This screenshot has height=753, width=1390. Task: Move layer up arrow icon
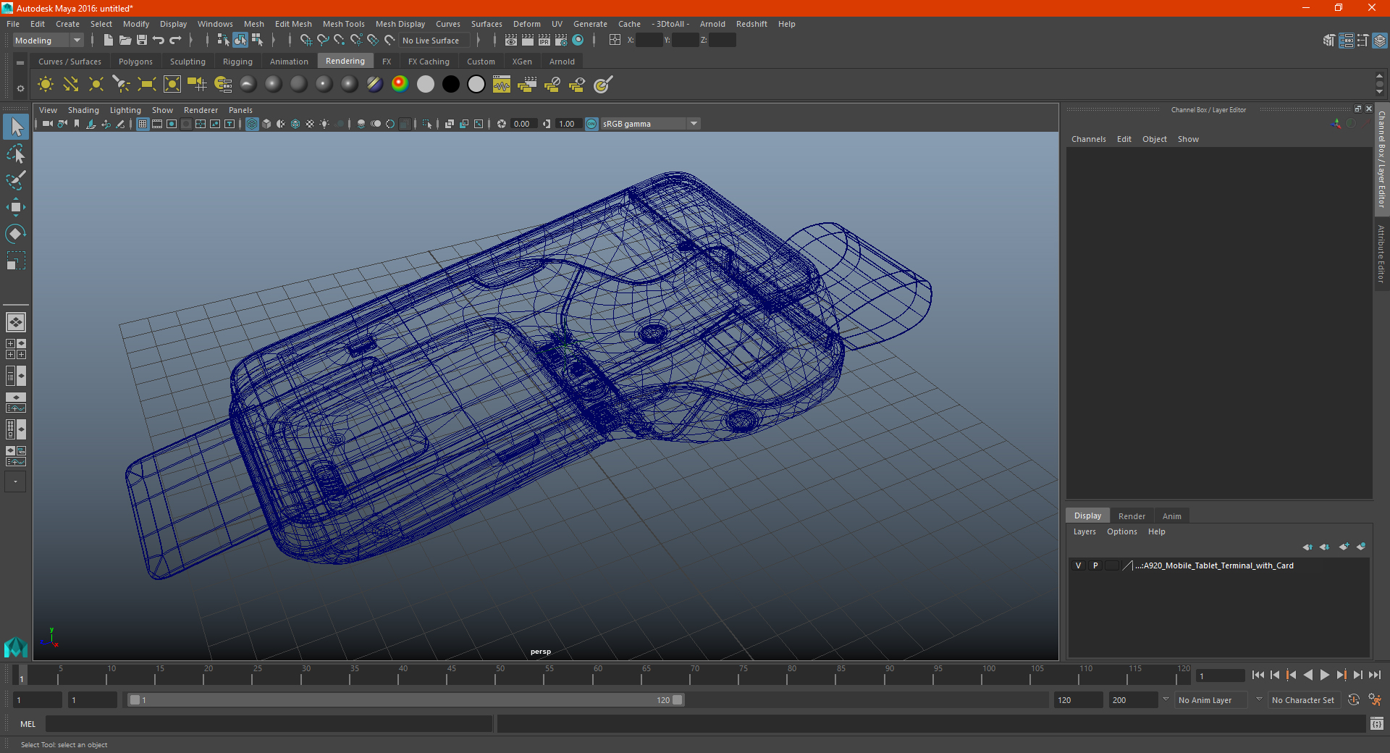(x=1307, y=547)
